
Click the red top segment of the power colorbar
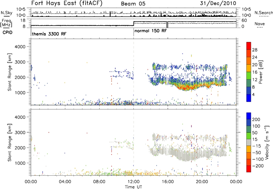(249, 46)
